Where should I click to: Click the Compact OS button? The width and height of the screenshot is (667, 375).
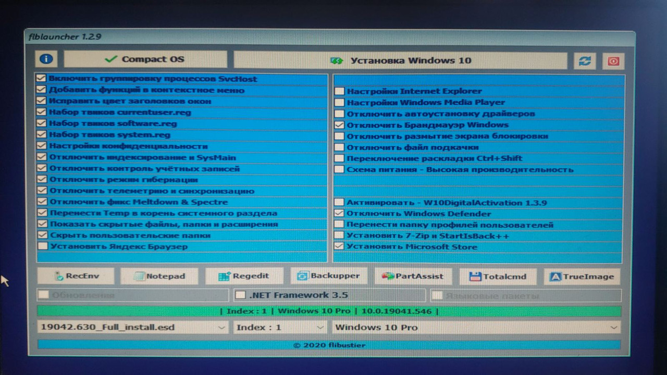145,59
